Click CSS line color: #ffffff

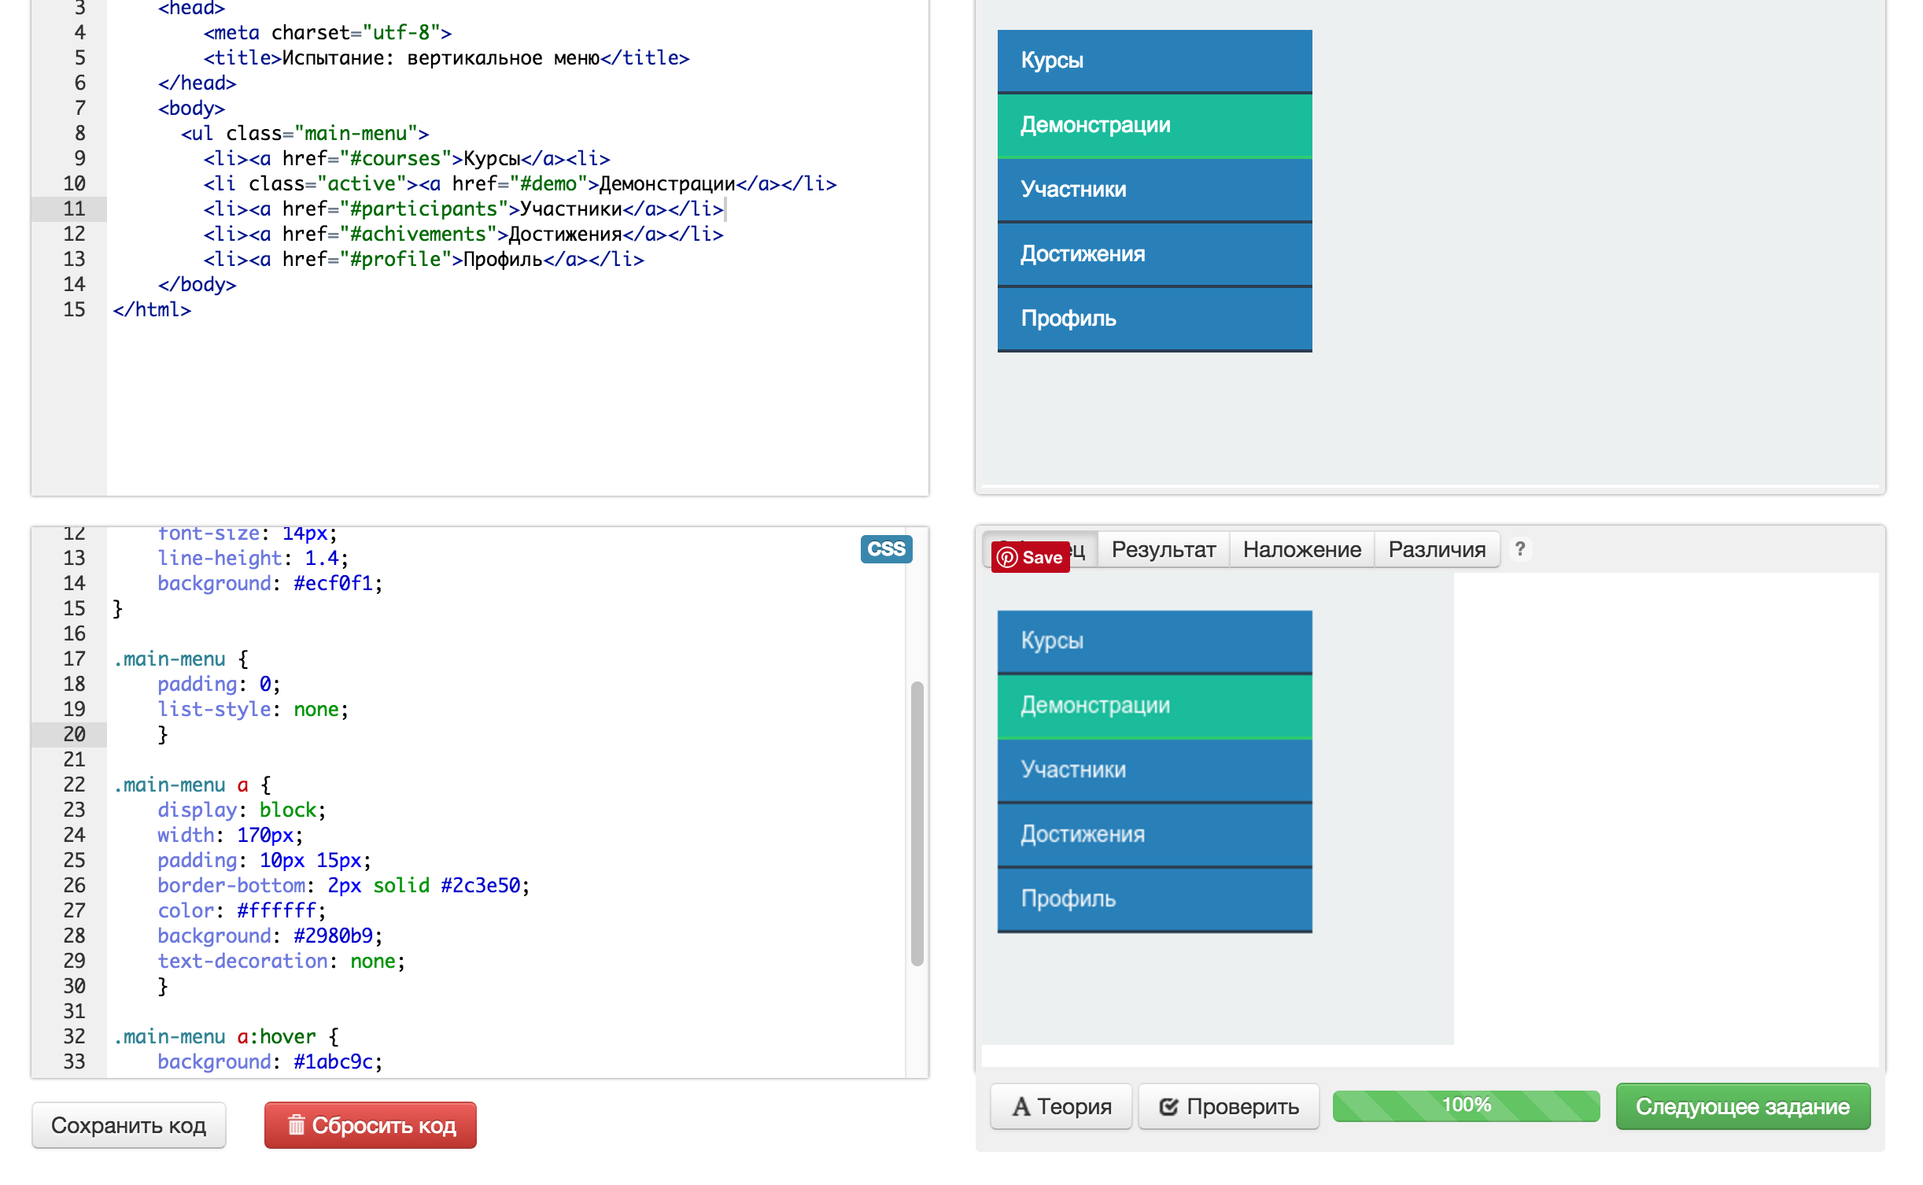pyautogui.click(x=242, y=910)
